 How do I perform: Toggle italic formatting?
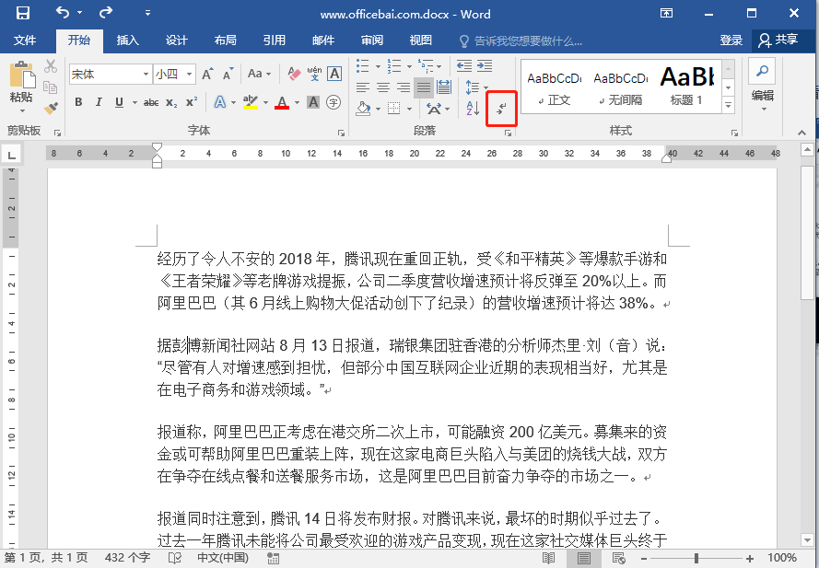pyautogui.click(x=99, y=102)
